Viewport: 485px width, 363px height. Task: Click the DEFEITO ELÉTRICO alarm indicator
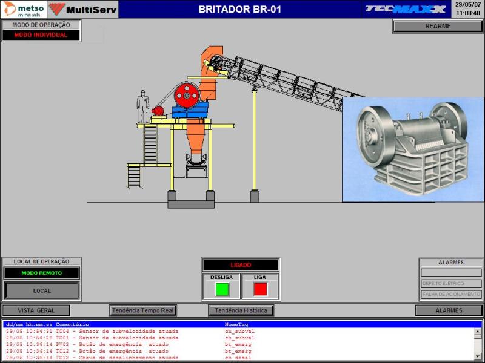pyautogui.click(x=451, y=283)
